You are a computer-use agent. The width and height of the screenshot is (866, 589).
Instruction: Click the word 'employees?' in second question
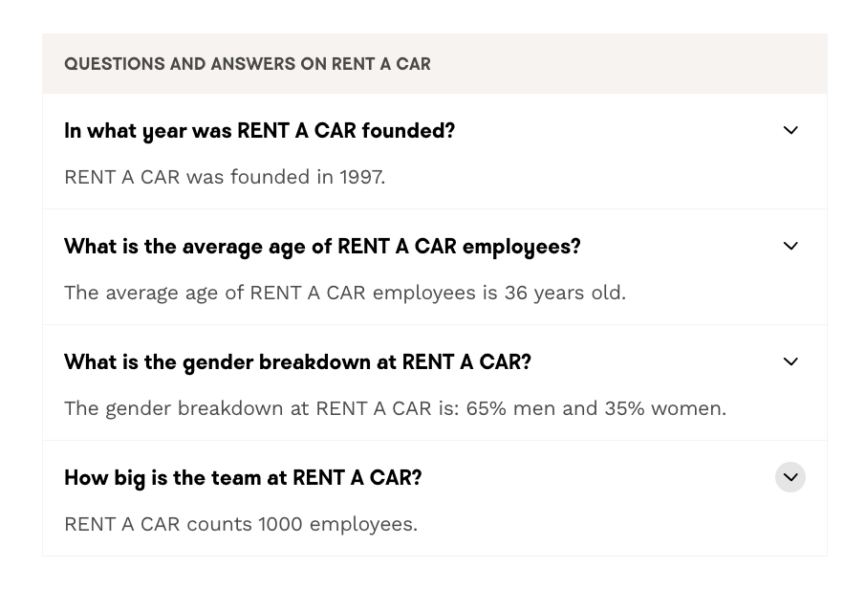521,247
